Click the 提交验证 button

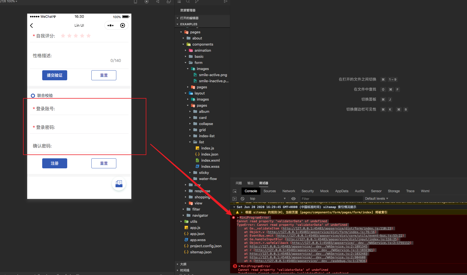54,75
